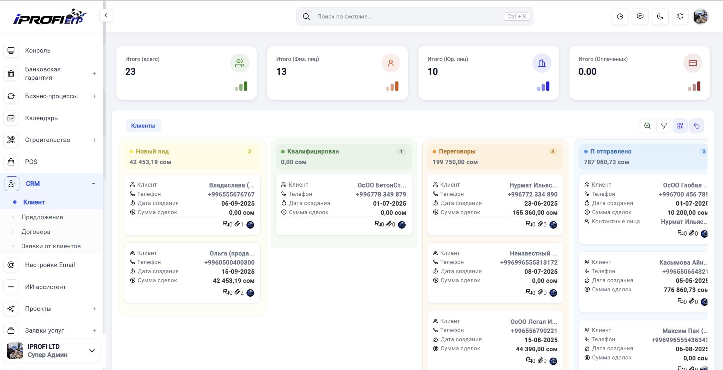723x370 pixels.
Task: Open the chat messages icon in header
Action: (x=640, y=17)
